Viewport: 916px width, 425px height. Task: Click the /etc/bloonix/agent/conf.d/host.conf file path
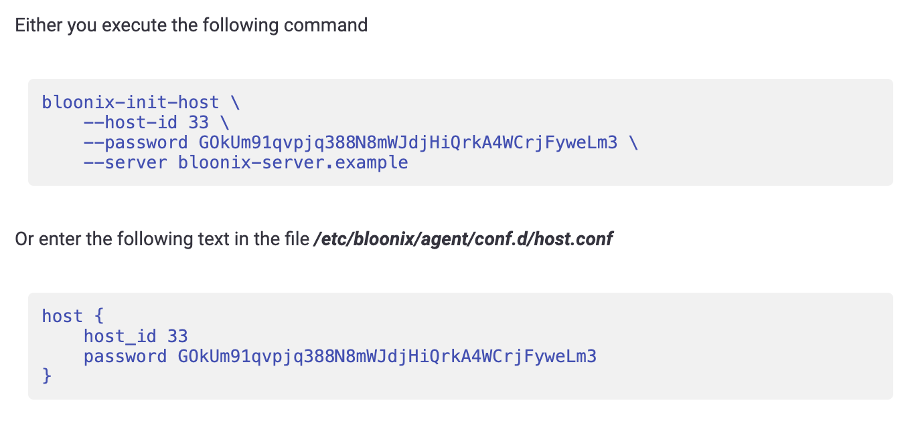coord(463,239)
